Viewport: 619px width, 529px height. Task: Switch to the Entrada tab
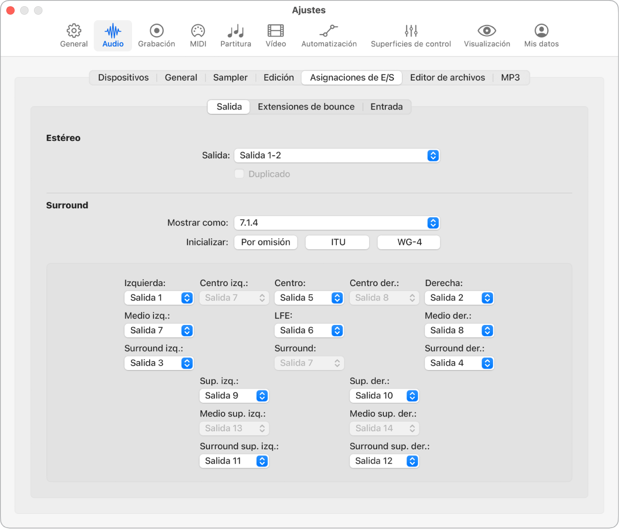coord(386,107)
